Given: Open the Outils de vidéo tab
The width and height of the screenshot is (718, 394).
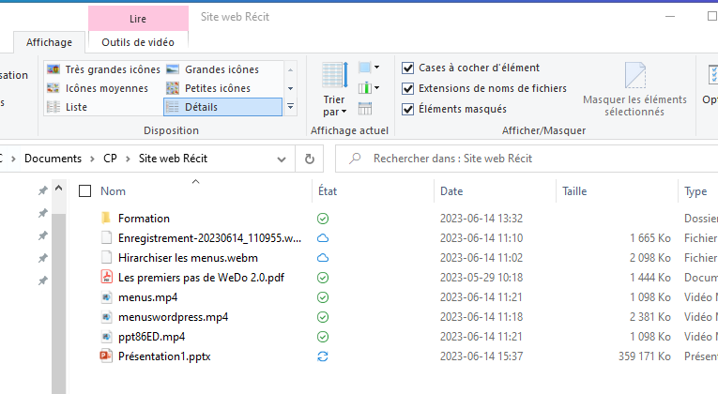Looking at the screenshot, I should pyautogui.click(x=138, y=41).
